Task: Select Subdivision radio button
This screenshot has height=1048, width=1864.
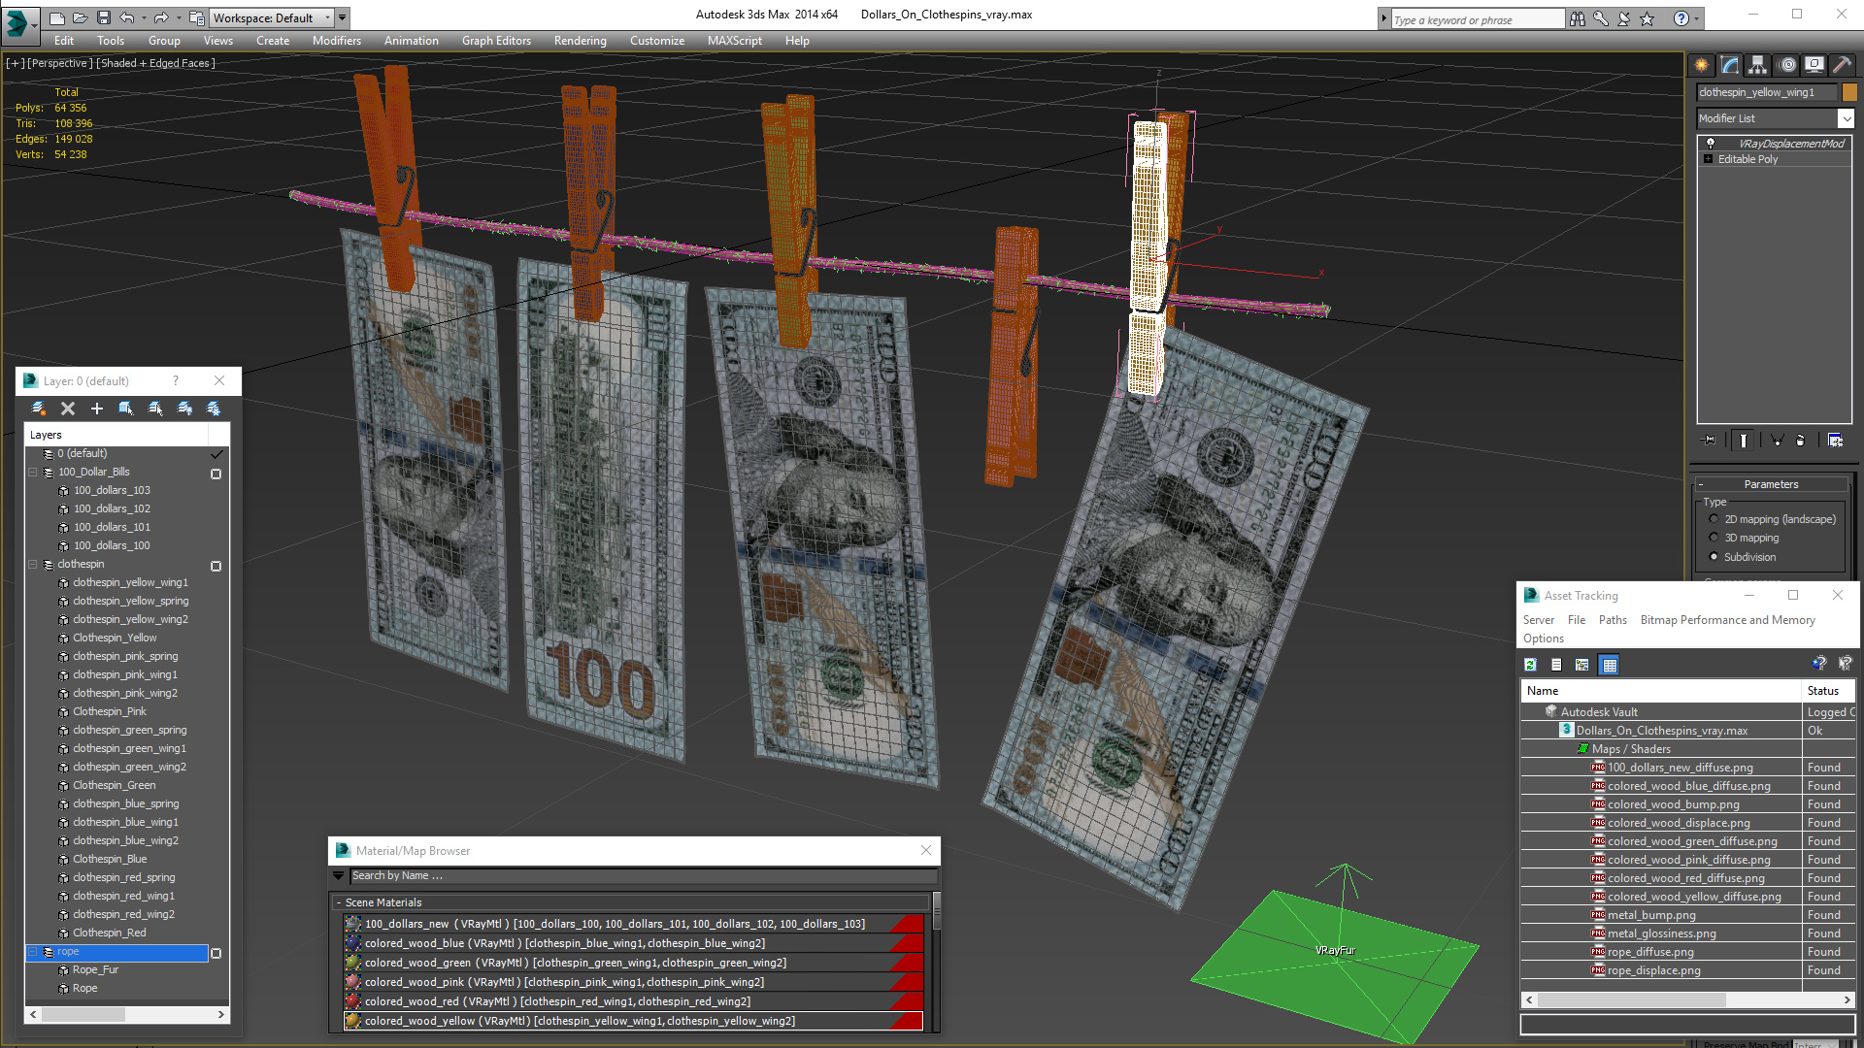Action: (x=1714, y=557)
